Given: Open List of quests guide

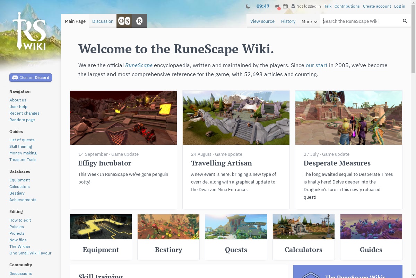Looking at the screenshot, I should (x=22, y=140).
